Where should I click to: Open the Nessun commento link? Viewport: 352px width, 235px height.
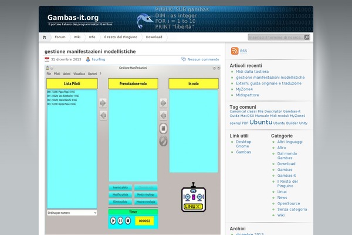coord(203,59)
